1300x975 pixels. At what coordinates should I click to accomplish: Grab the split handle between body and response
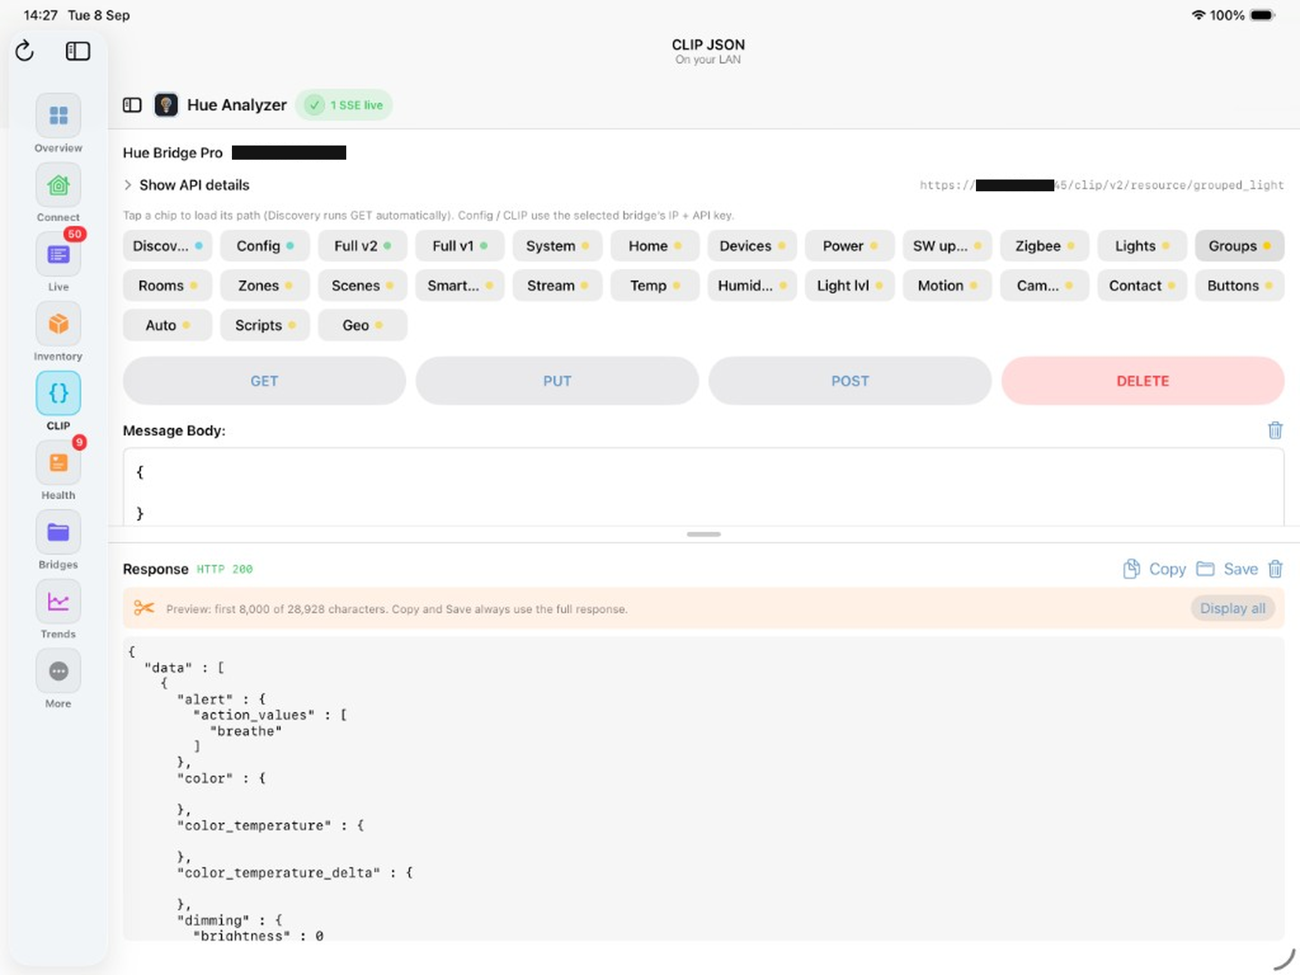tap(703, 534)
